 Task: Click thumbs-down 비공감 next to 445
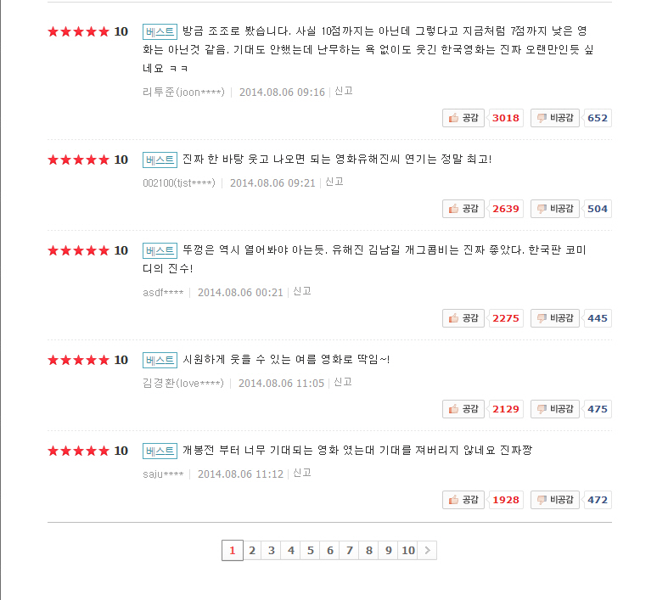(x=555, y=318)
